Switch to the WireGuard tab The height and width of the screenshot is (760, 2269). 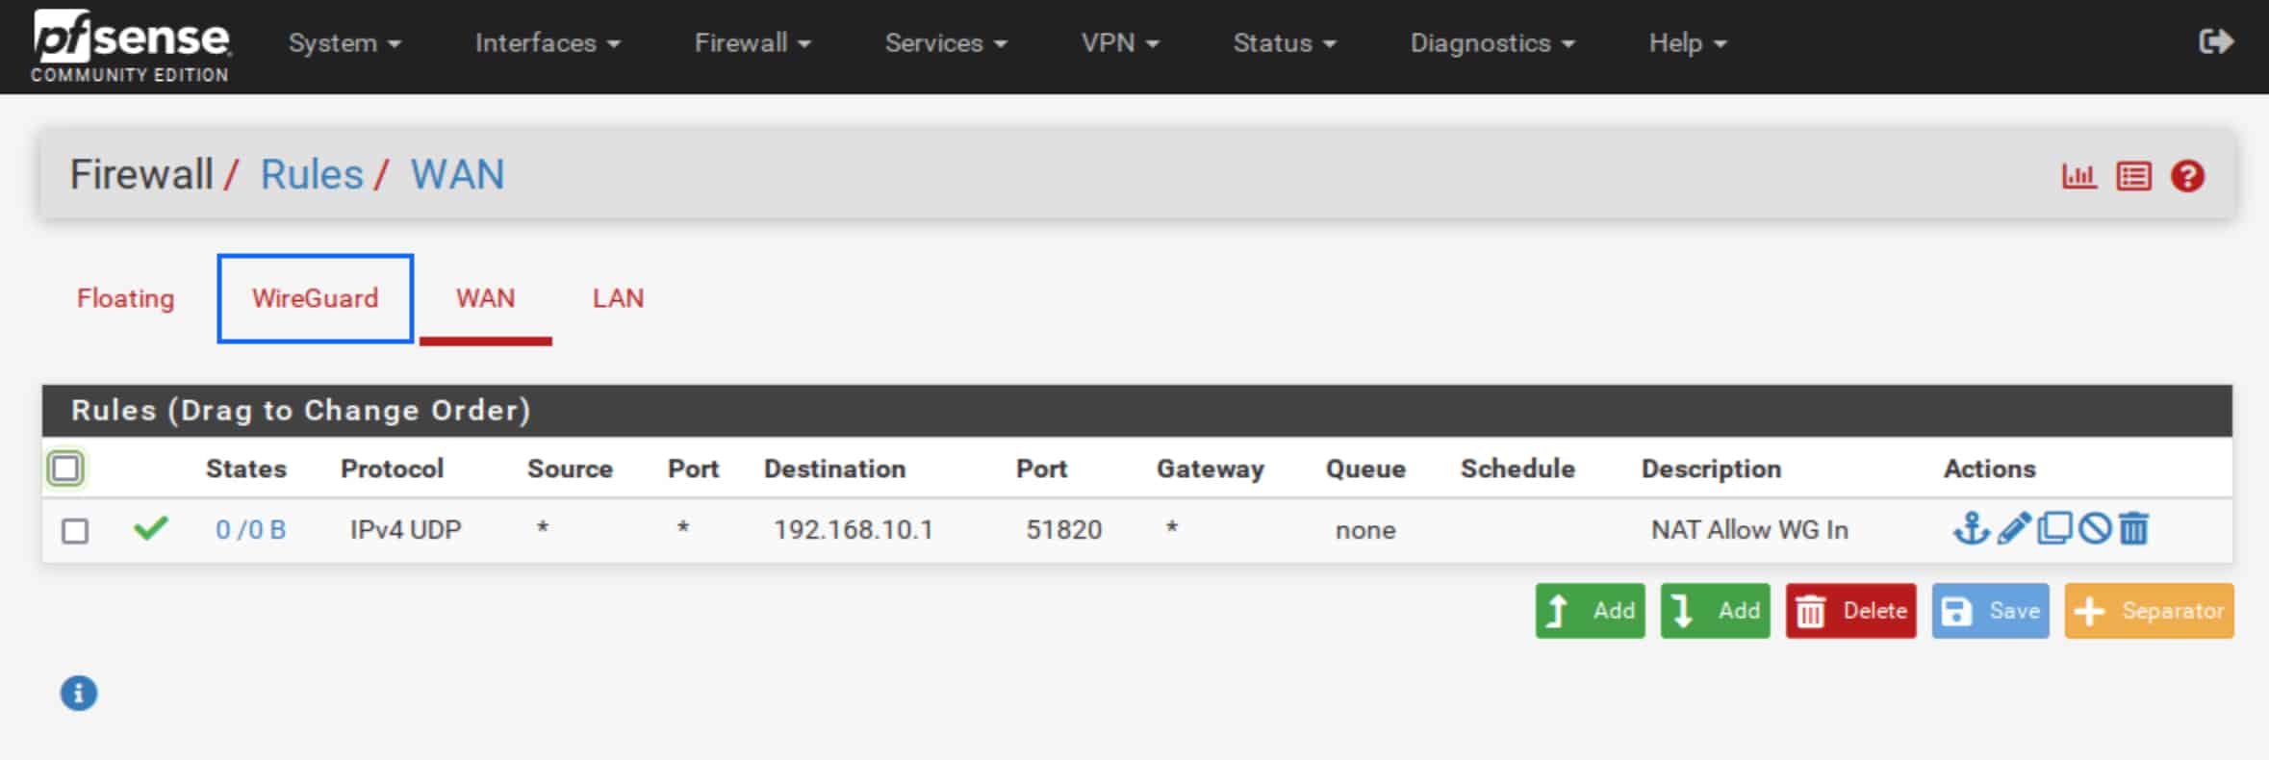pyautogui.click(x=316, y=298)
